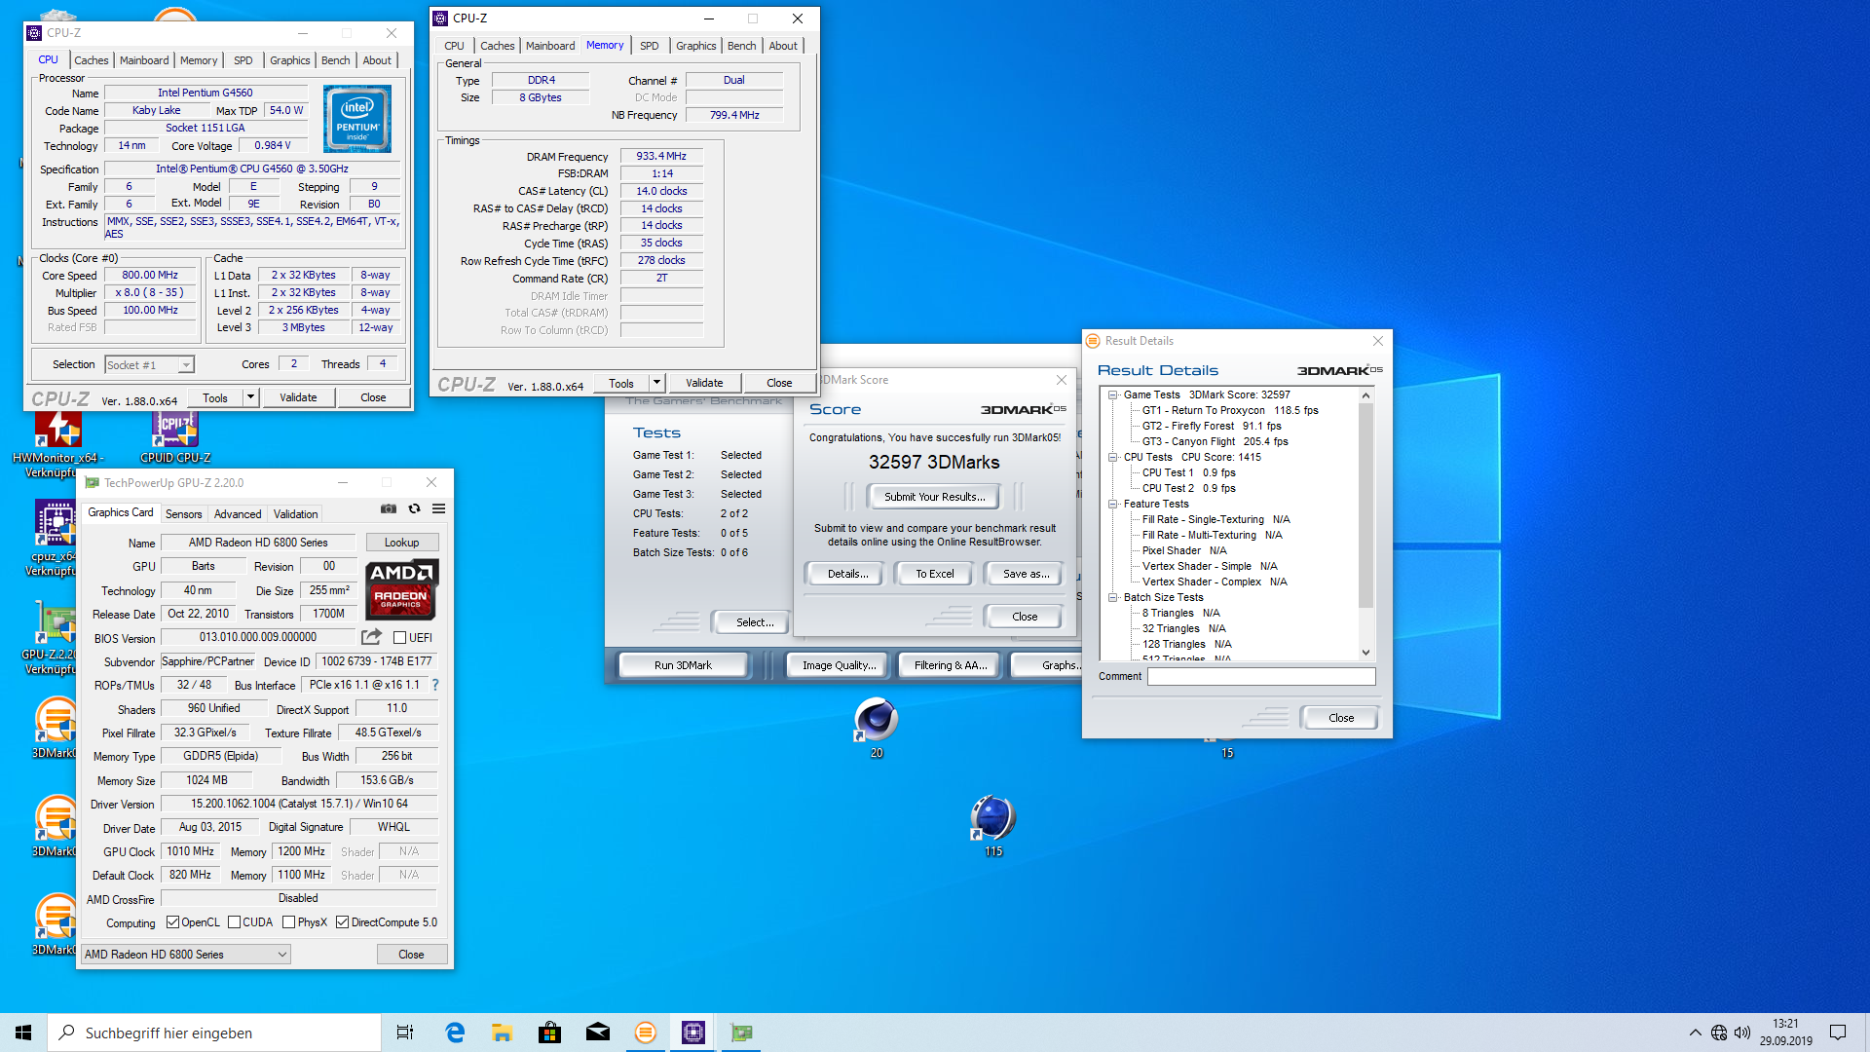The width and height of the screenshot is (1870, 1052).
Task: Open the Mail app from the taskbar
Action: (x=598, y=1033)
